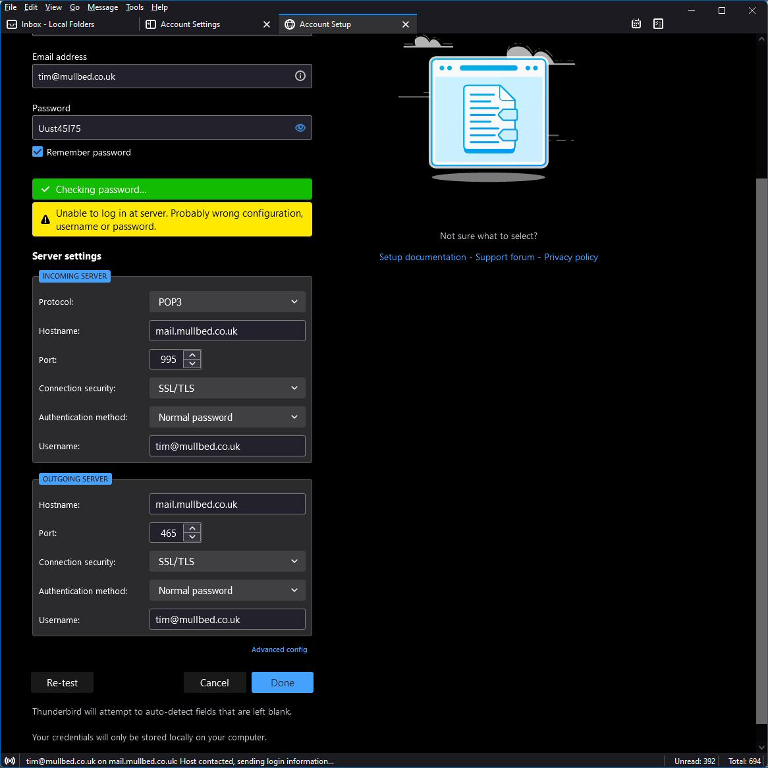Decrease incoming port number

(192, 364)
